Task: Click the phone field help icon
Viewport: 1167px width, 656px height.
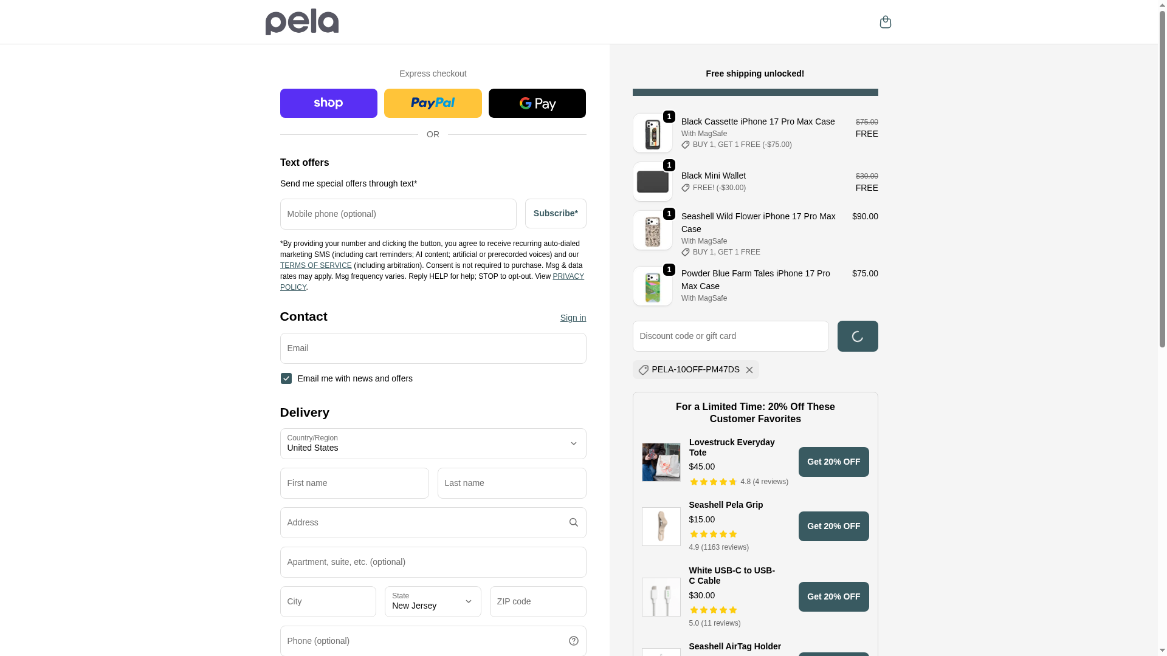Action: 573,641
